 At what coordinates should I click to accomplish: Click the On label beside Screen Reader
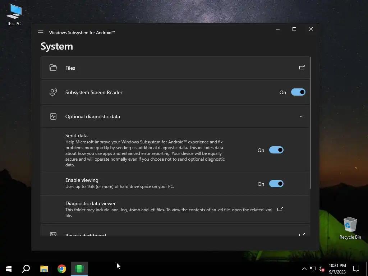click(283, 92)
